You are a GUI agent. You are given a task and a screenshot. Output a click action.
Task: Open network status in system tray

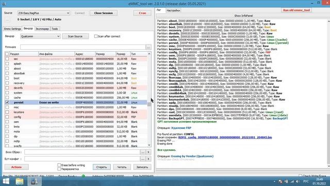[x=292, y=181]
